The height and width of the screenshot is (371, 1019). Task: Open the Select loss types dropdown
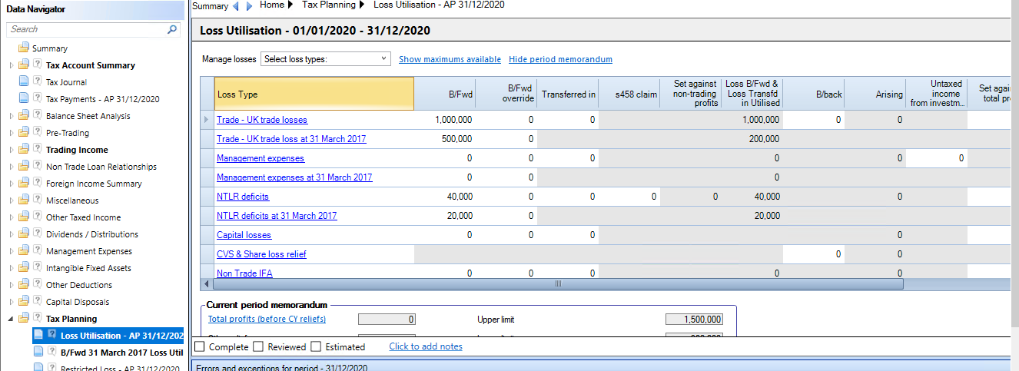326,59
